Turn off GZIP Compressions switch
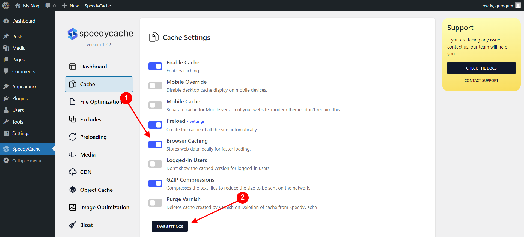Viewport: 524px width, 237px height. 155,184
